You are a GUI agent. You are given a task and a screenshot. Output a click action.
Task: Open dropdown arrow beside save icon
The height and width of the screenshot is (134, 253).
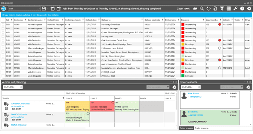click(x=47, y=8)
